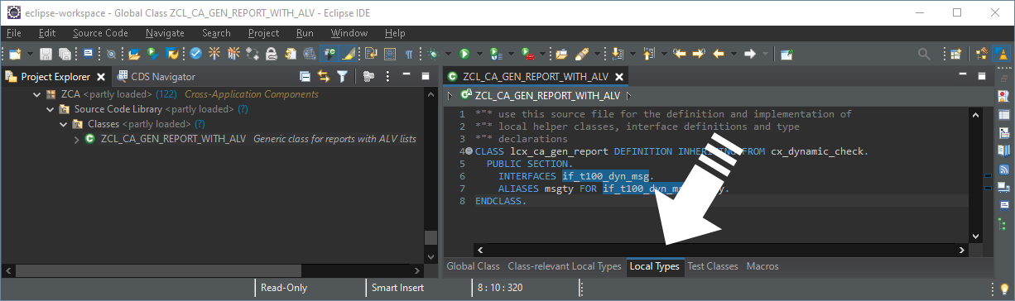Maximize the editor area

983,75
